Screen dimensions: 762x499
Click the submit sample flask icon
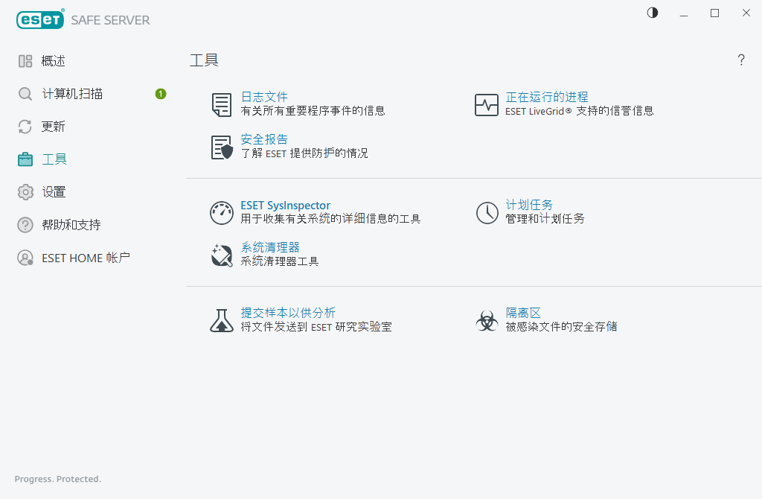[222, 320]
